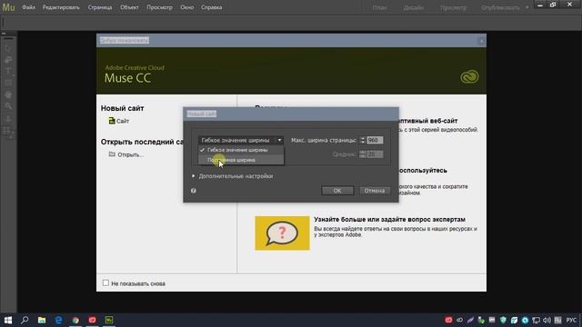Select the Hand tool in toolbox
The height and width of the screenshot is (327, 582).
pos(8,94)
